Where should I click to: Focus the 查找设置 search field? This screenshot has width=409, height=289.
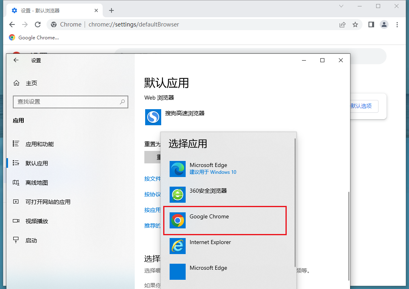71,102
